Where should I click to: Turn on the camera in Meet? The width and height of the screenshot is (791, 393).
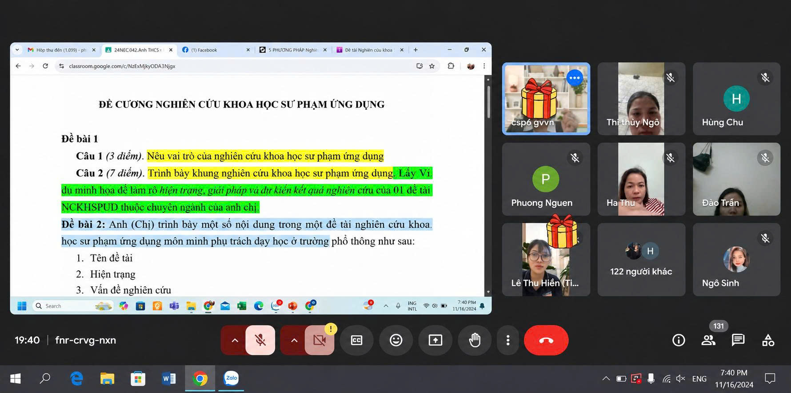click(x=320, y=340)
